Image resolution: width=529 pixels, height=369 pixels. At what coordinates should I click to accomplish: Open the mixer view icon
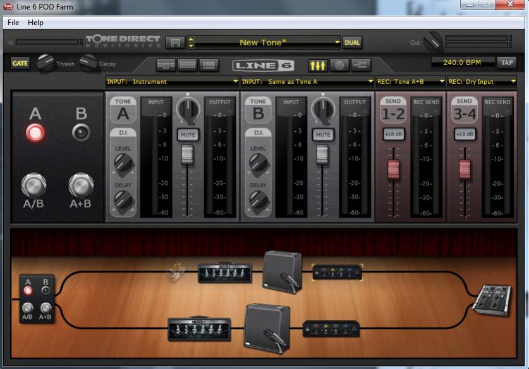pyautogui.click(x=317, y=65)
